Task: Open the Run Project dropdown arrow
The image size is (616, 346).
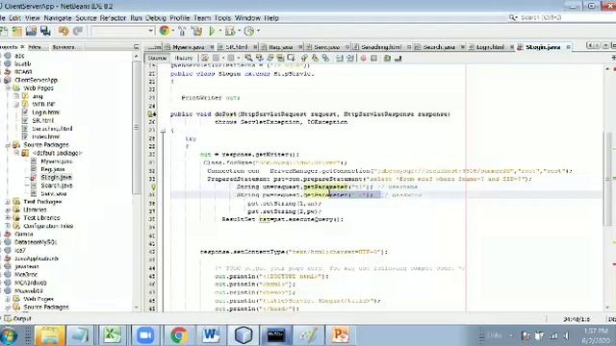Action: tap(220, 31)
